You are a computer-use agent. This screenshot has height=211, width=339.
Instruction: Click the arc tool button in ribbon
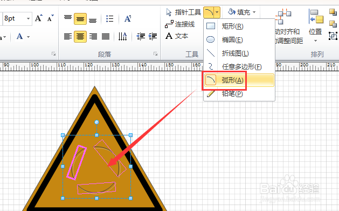[x=209, y=12]
